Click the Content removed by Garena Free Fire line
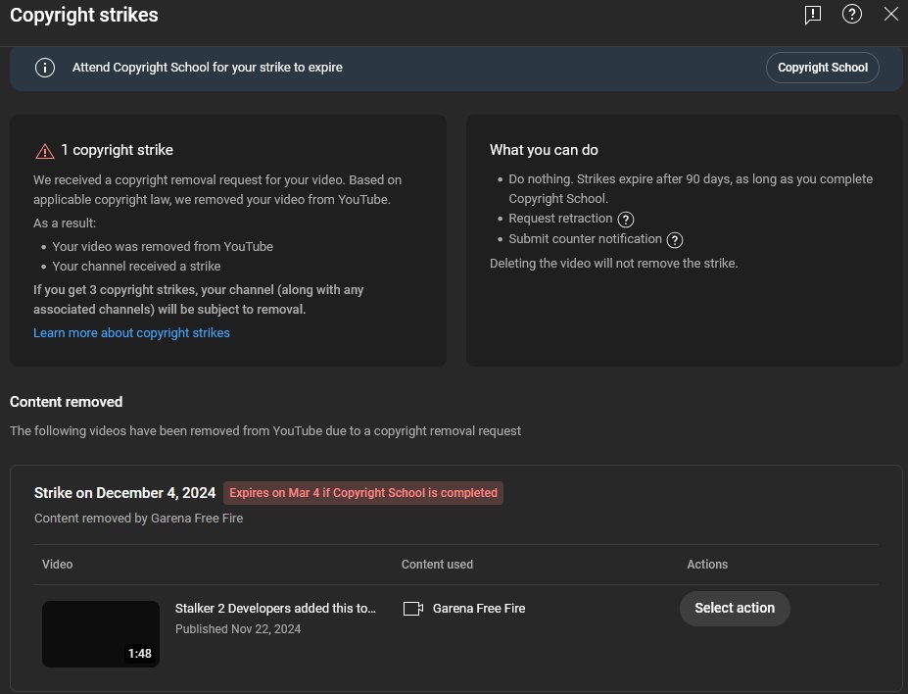 coord(138,518)
